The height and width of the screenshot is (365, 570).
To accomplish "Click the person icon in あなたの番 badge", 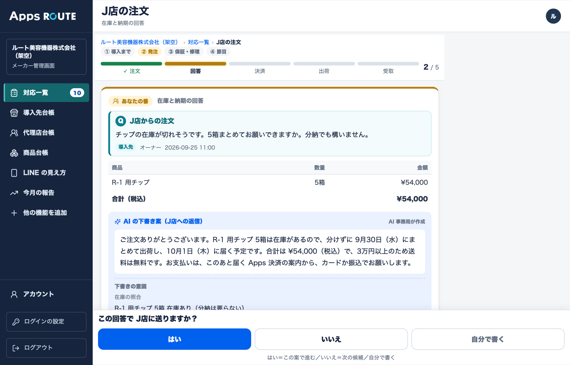I will tap(116, 101).
